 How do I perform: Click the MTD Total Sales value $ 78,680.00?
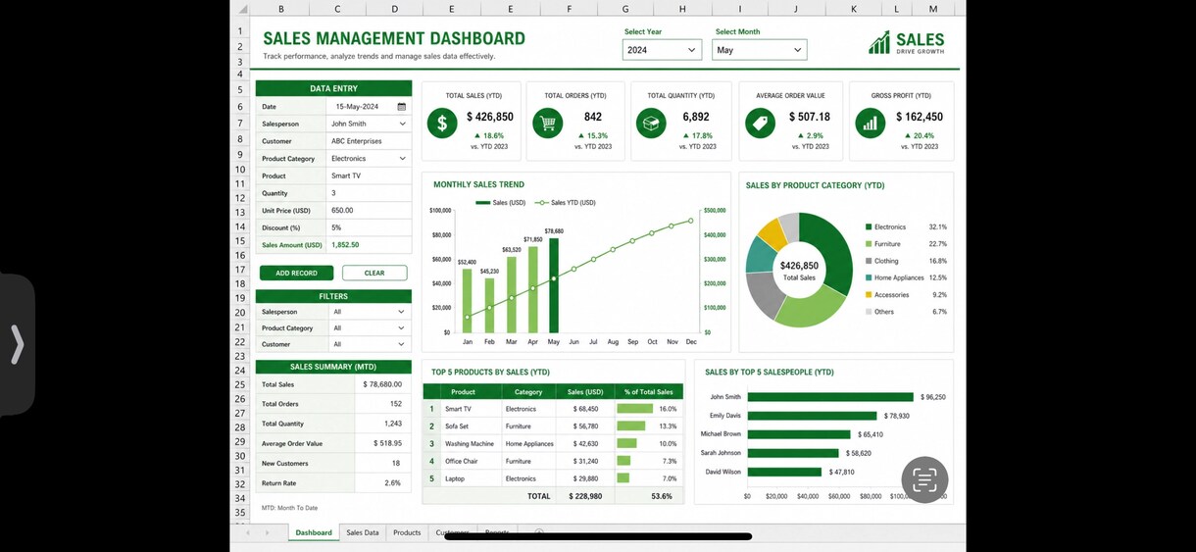382,384
